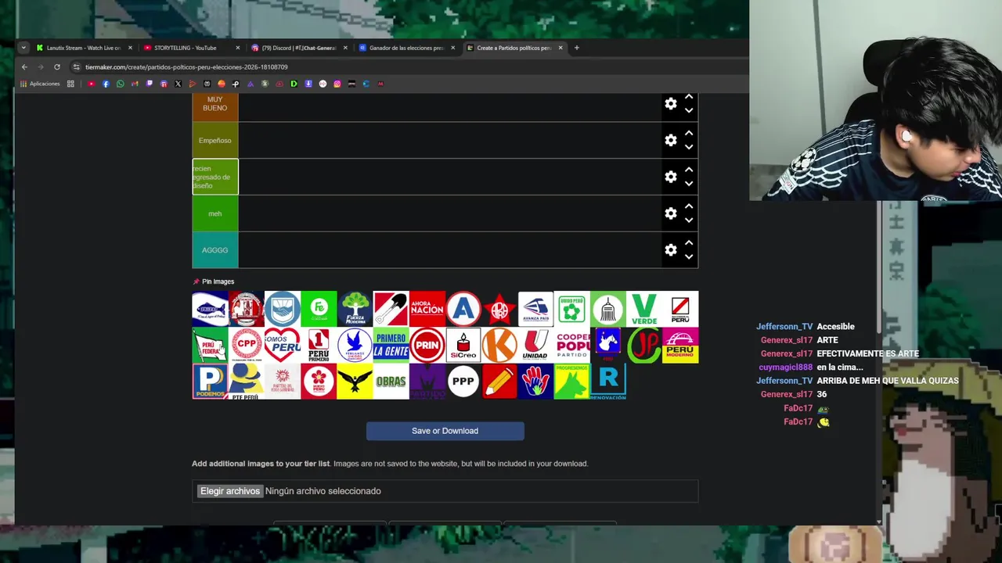Switch to the Ganador de las elecciones tab
The width and height of the screenshot is (1002, 563).
click(406, 48)
